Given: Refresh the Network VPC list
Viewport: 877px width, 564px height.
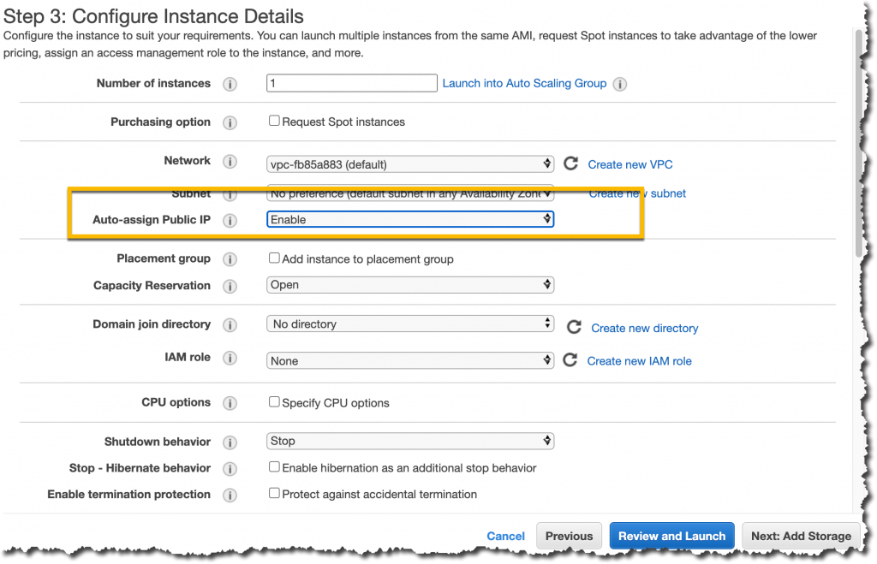Looking at the screenshot, I should click(570, 163).
